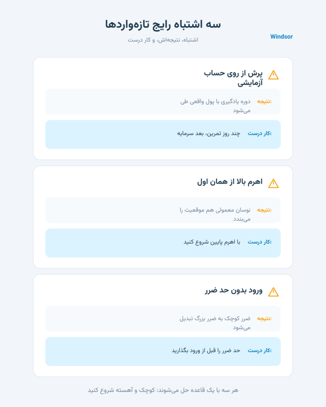Click the Windsor brand link
Image resolution: width=326 pixels, height=407 pixels.
[281, 37]
